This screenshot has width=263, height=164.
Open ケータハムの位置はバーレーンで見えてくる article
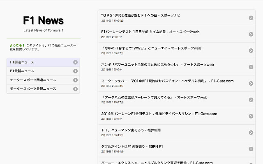tap(155, 98)
